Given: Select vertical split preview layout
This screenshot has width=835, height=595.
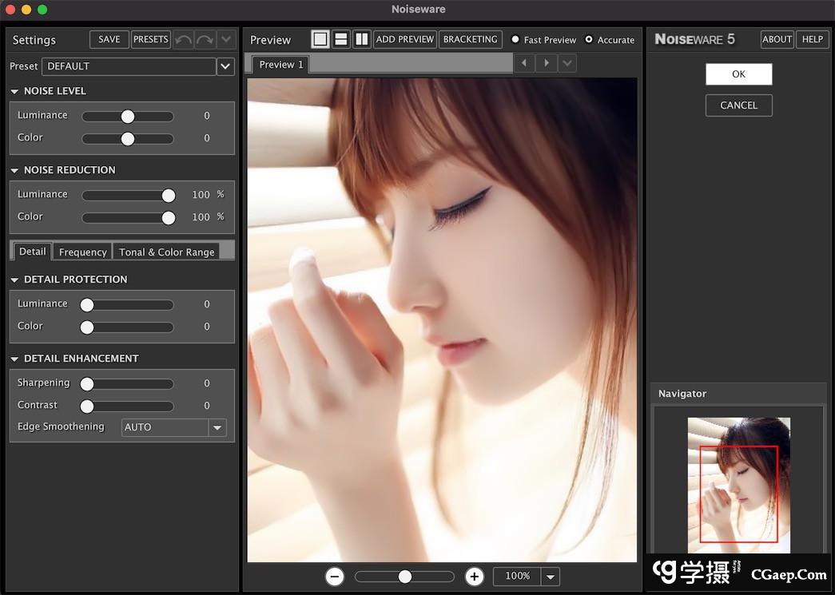Looking at the screenshot, I should 362,39.
